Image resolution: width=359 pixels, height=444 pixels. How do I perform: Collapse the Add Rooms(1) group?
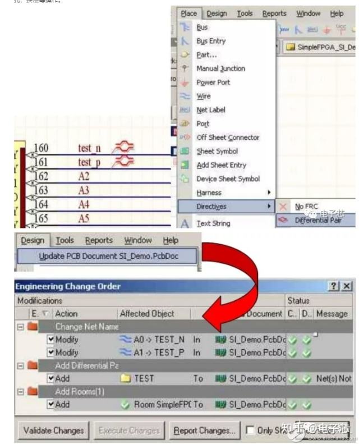[x=20, y=392]
